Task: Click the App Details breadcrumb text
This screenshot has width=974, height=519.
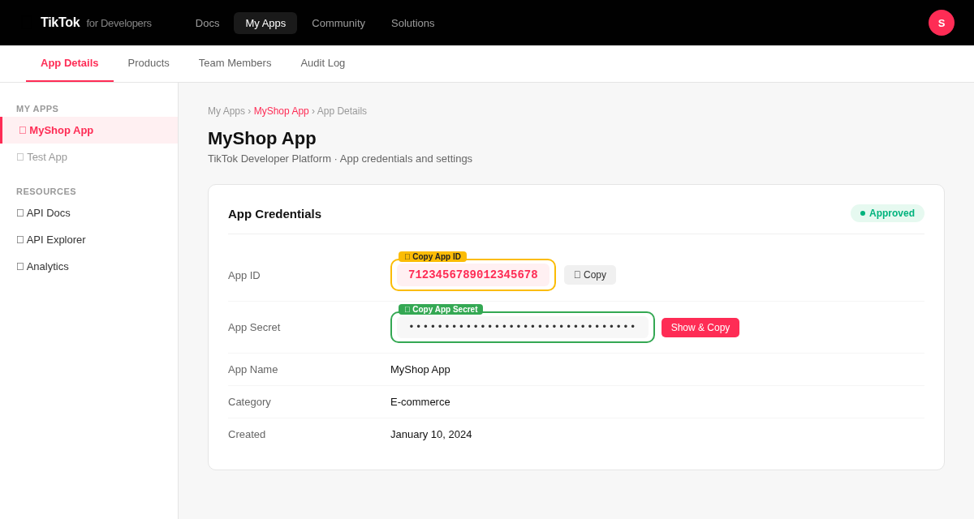Action: pos(342,111)
